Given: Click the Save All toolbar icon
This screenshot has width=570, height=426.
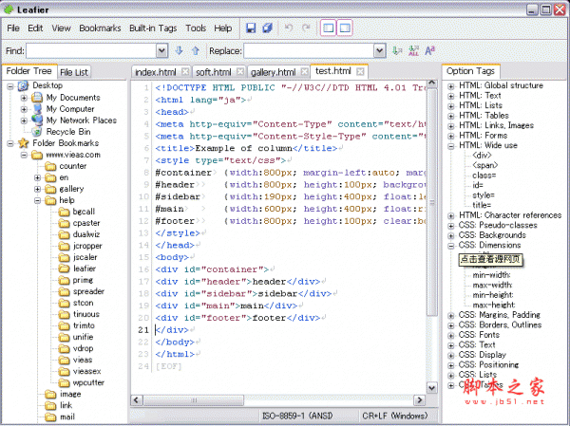Looking at the screenshot, I should pos(269,28).
